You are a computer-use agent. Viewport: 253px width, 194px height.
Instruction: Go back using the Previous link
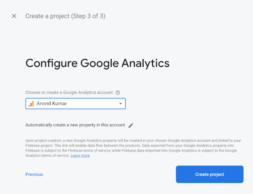tap(34, 174)
